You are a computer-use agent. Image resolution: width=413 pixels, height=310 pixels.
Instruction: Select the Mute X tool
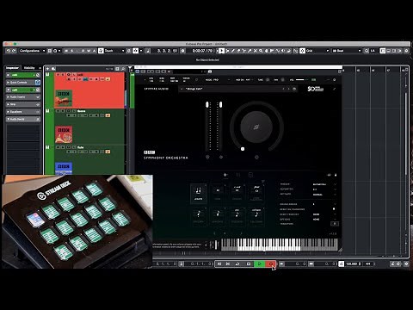[x=255, y=51]
